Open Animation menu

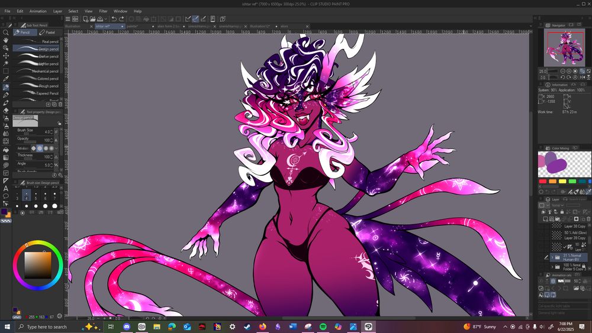pos(38,11)
